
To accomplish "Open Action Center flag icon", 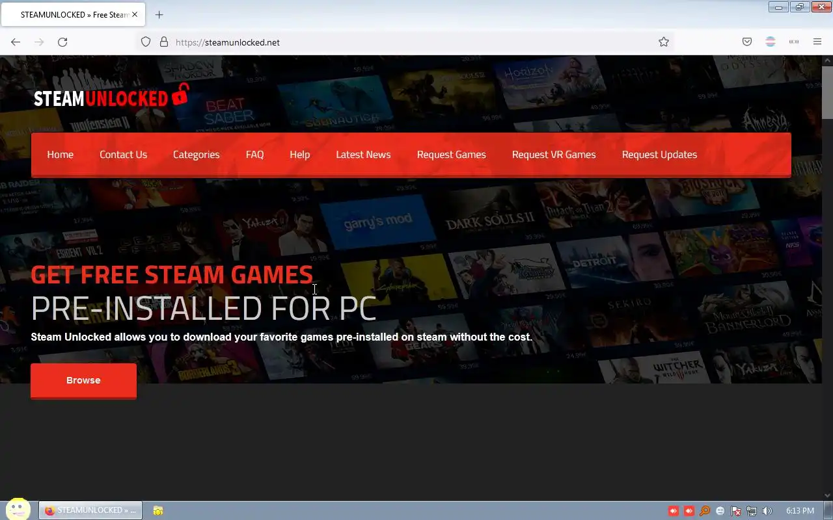I will (x=736, y=511).
